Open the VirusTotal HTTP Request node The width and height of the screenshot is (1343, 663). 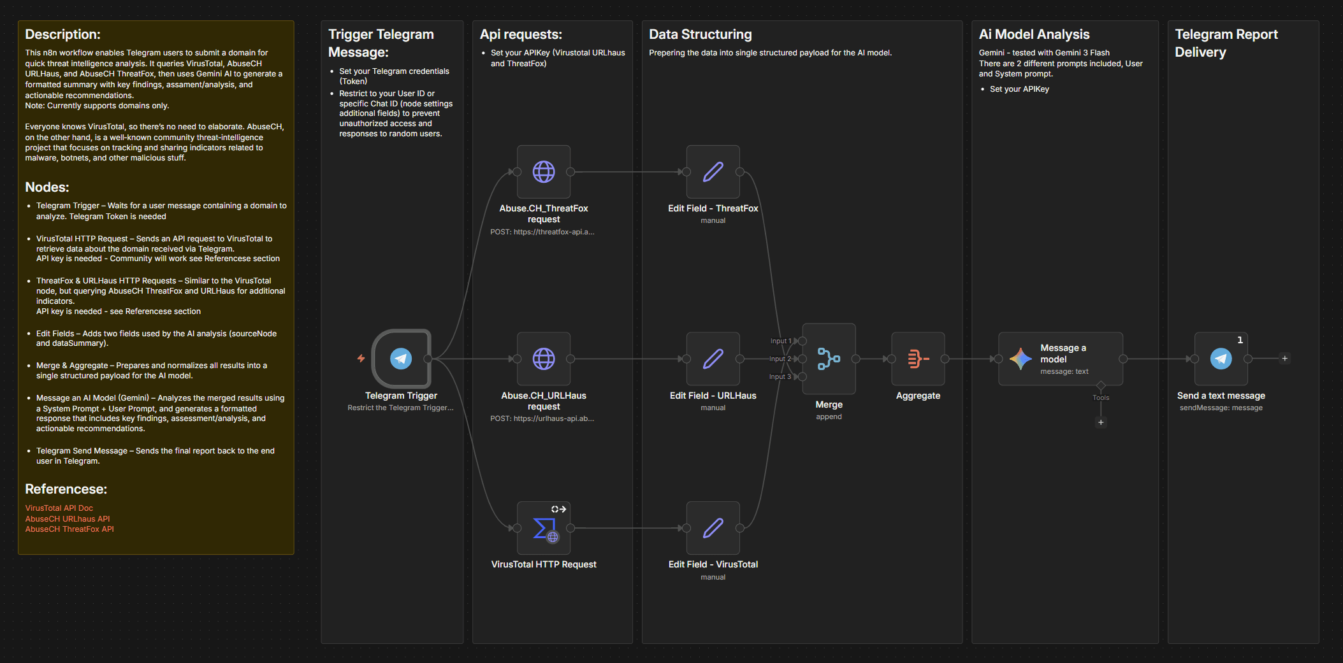click(543, 528)
